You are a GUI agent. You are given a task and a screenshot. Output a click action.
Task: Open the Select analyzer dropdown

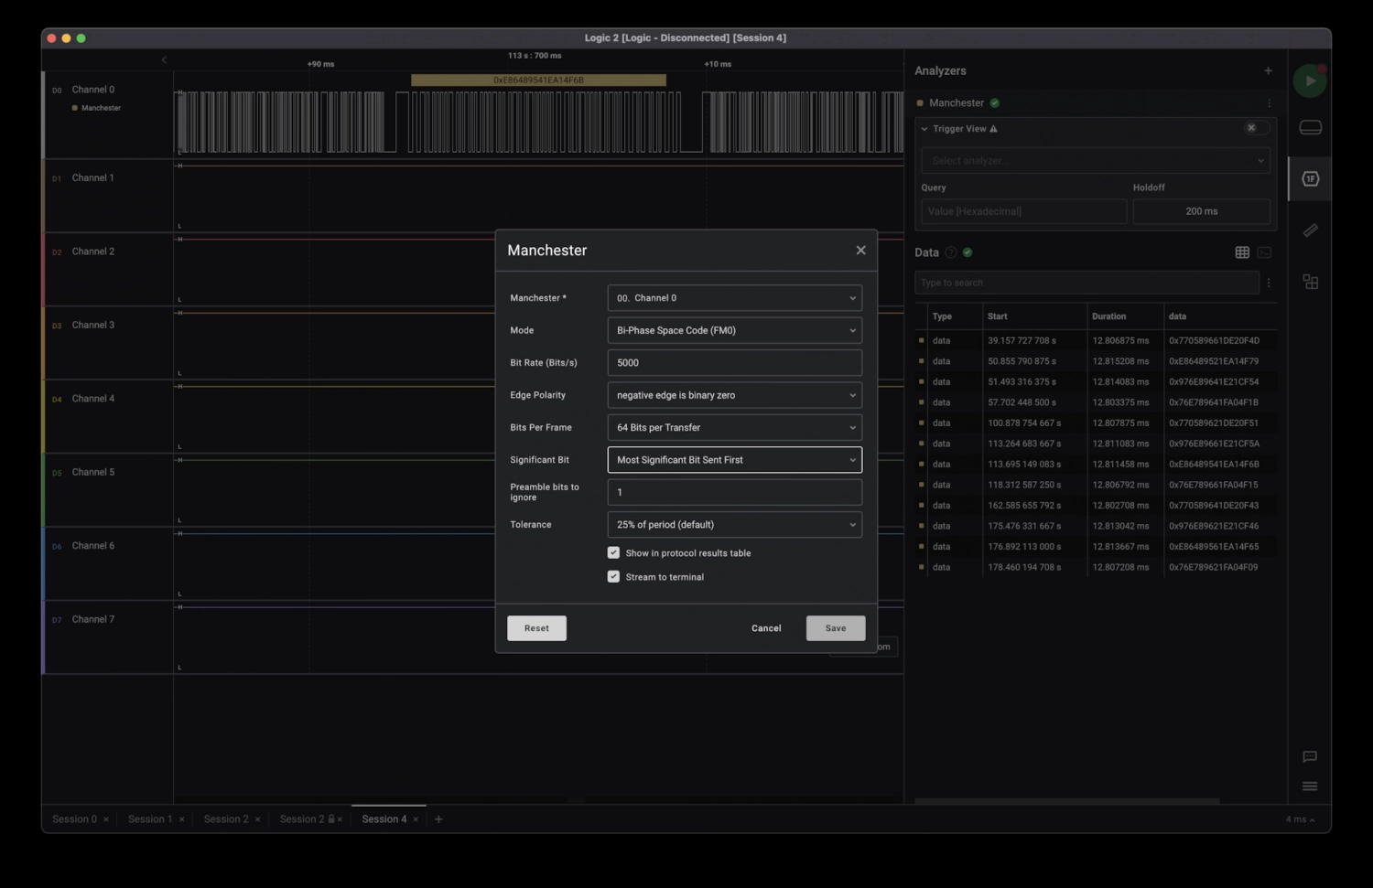click(1096, 160)
